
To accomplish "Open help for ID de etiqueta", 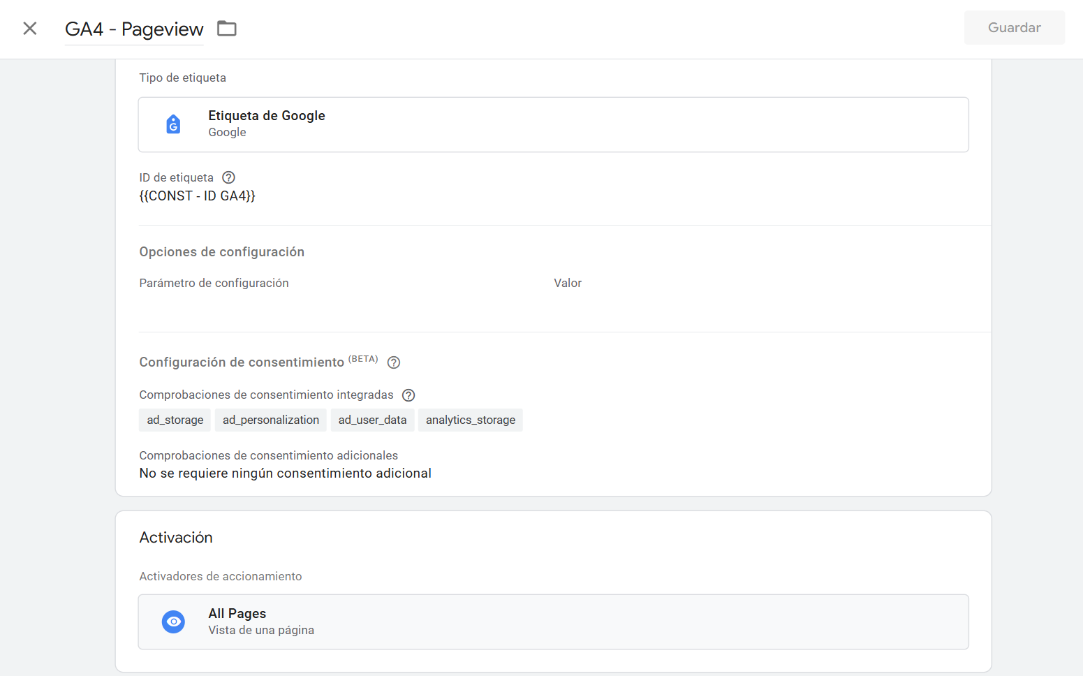I will click(x=228, y=177).
